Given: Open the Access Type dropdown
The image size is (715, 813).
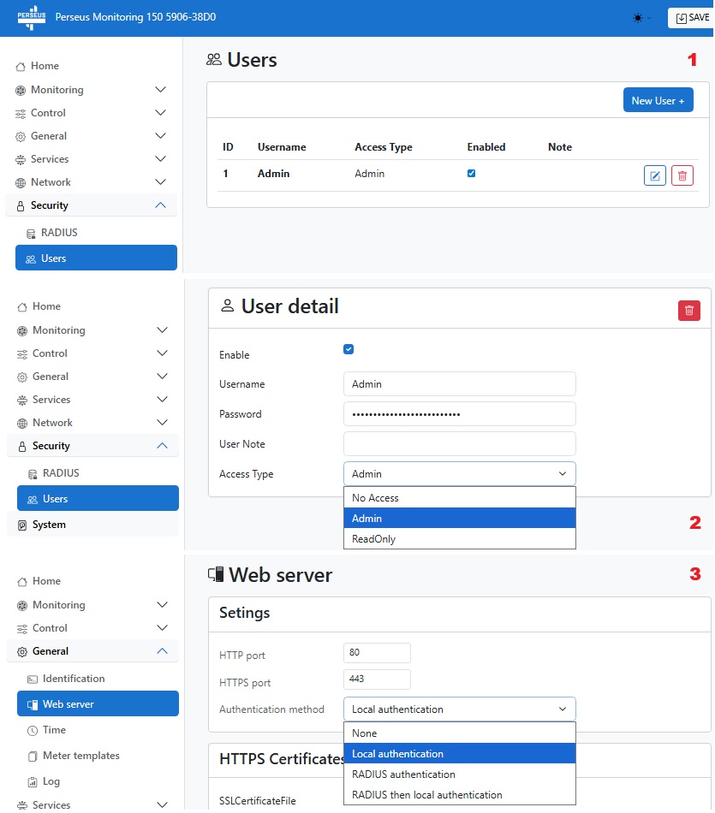Looking at the screenshot, I should click(x=459, y=474).
